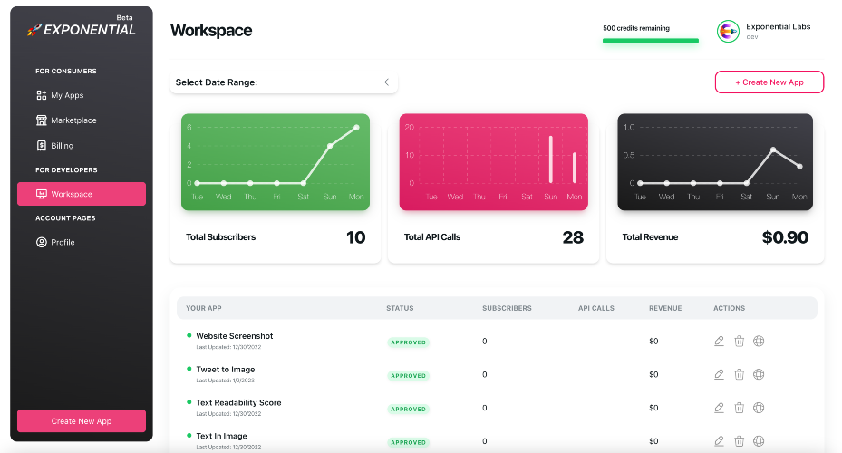
Task: Open the Text In Image app link
Action: 221,436
